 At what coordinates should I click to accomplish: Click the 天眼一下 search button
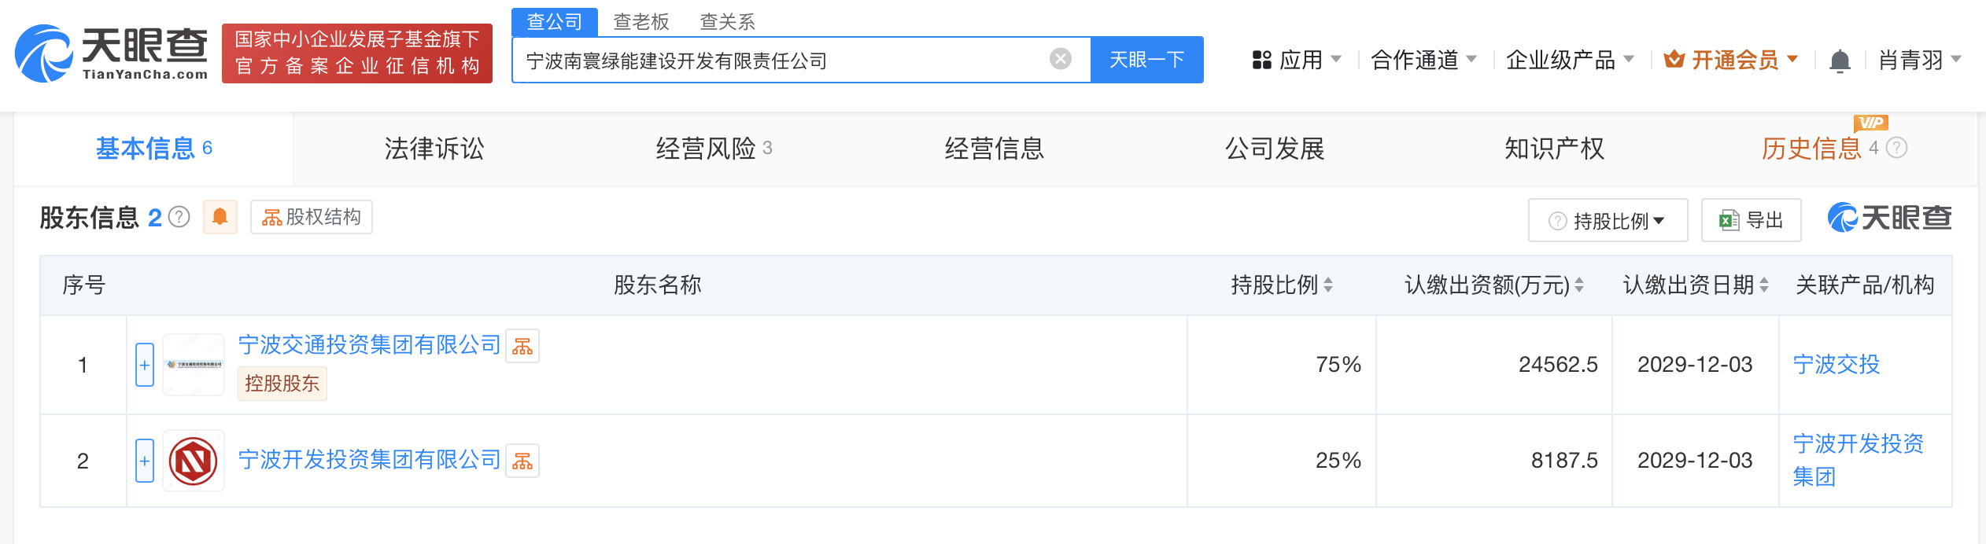pos(1147,60)
